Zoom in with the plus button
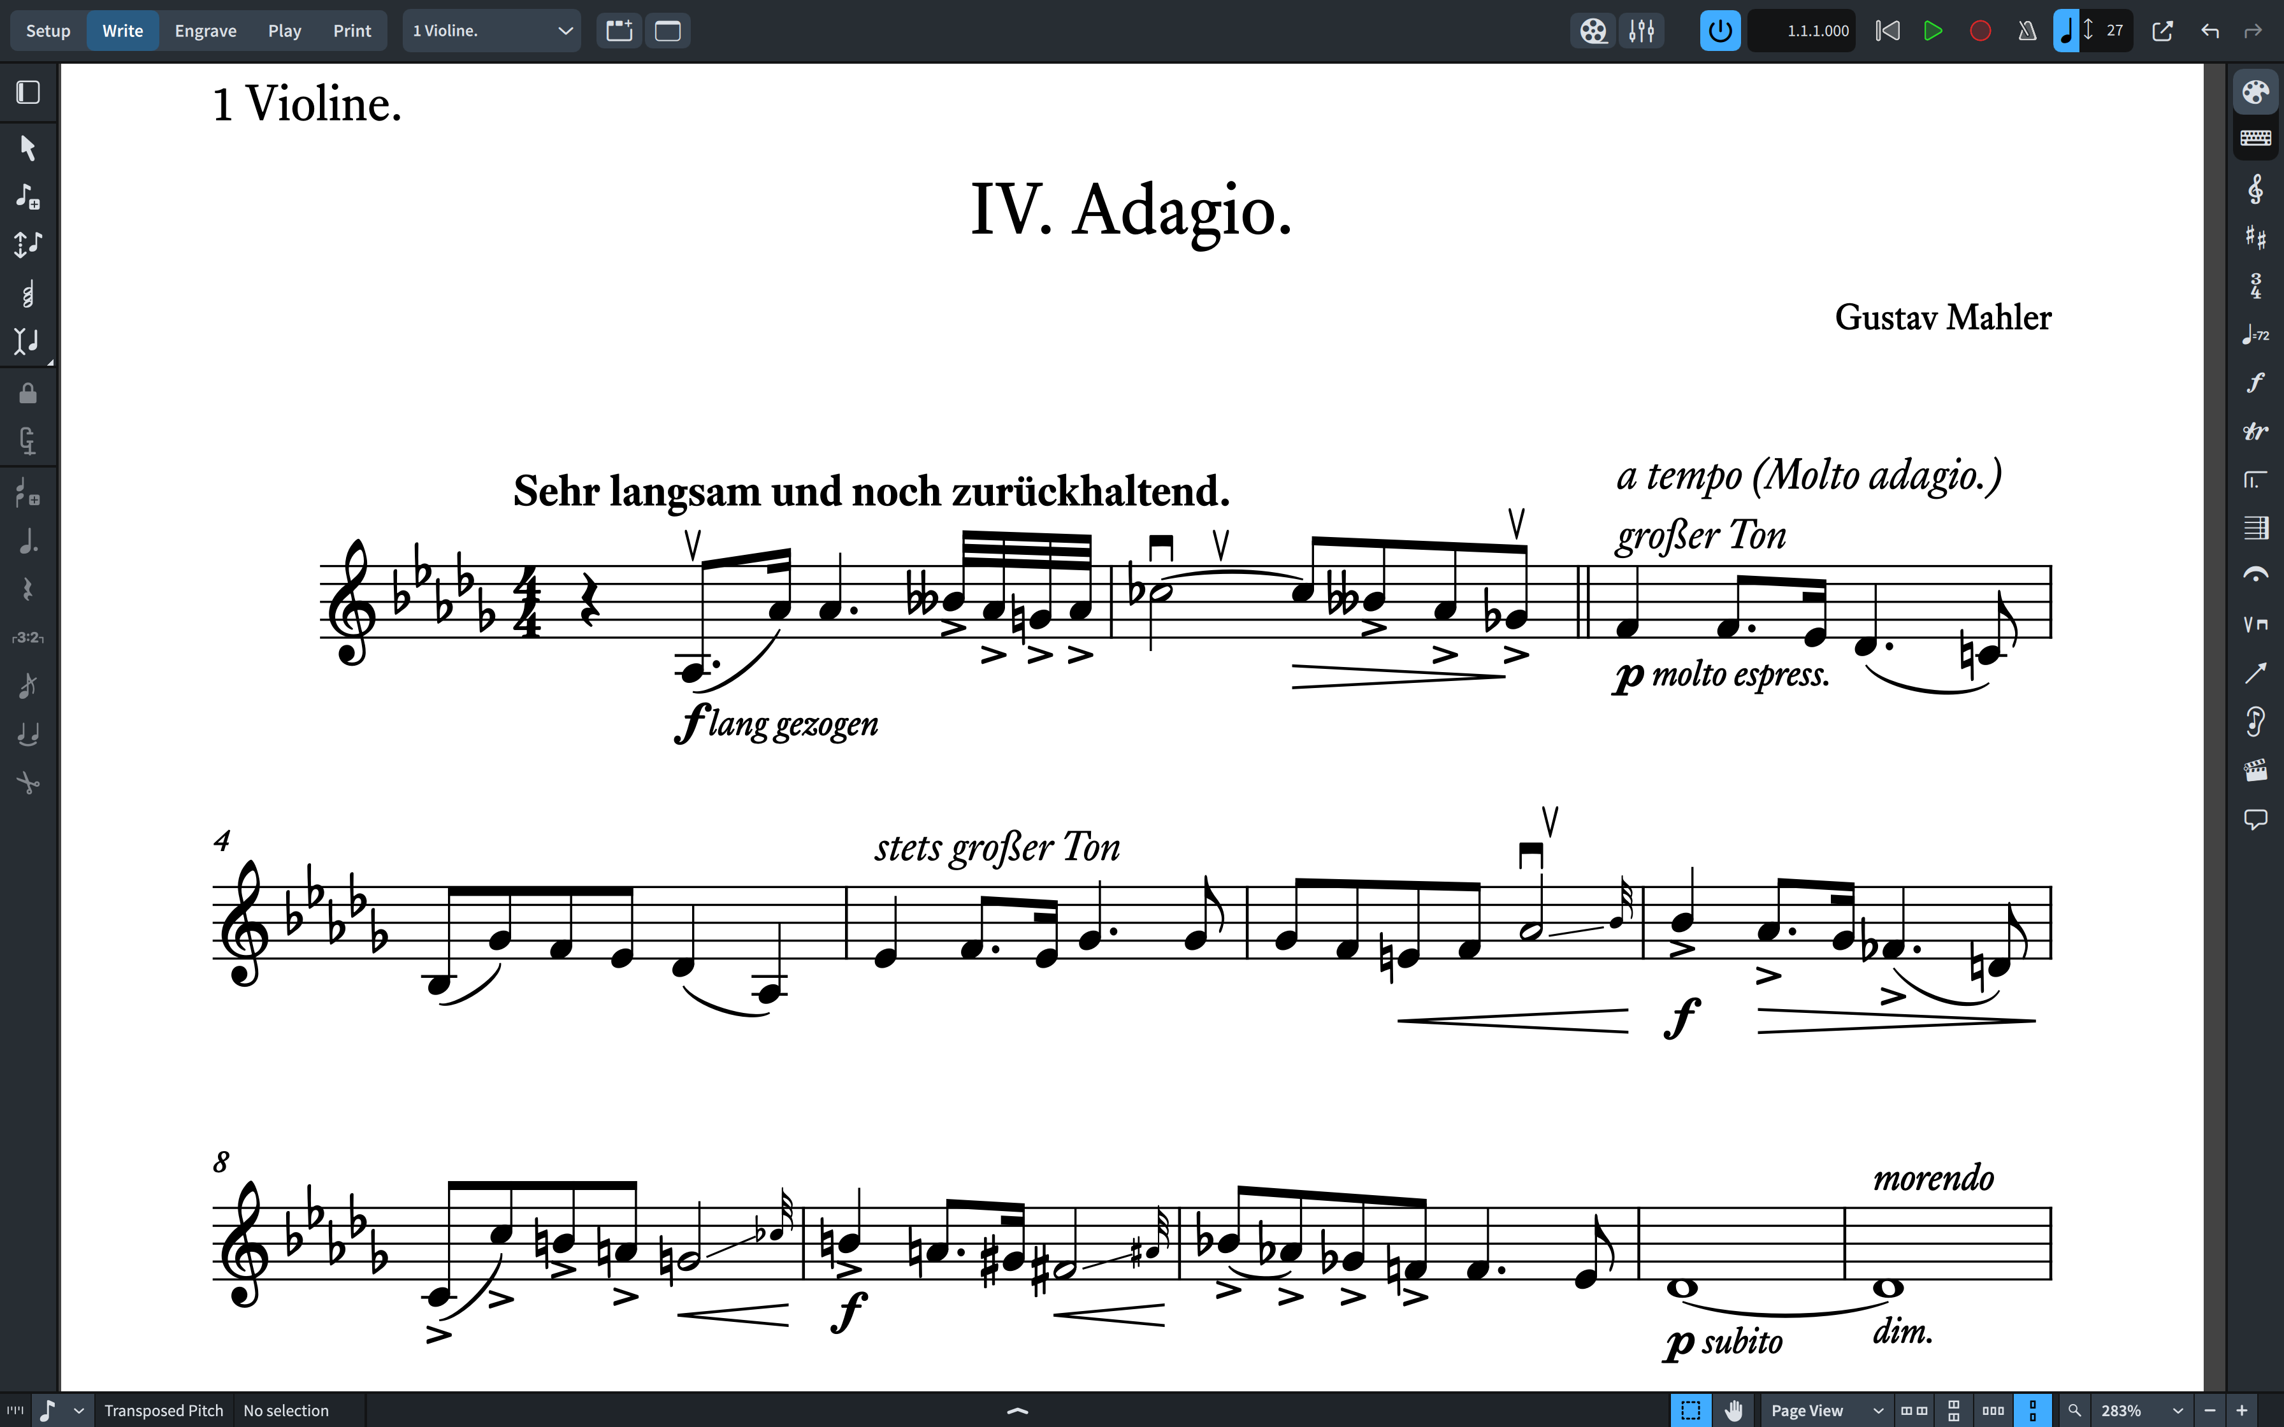Image resolution: width=2284 pixels, height=1427 pixels. 2243,1411
